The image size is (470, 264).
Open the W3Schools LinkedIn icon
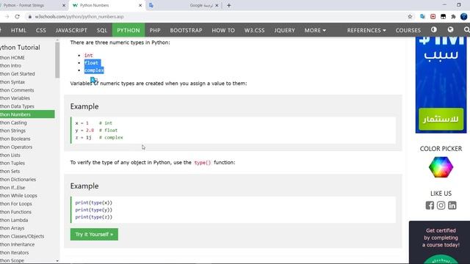[x=452, y=205]
